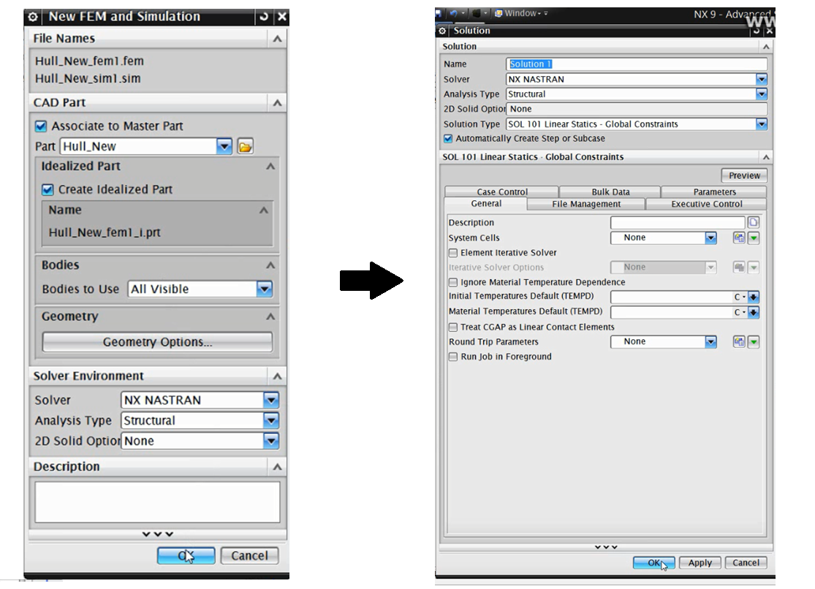Click the Solution Name input field
This screenshot has width=815, height=589.
636,64
